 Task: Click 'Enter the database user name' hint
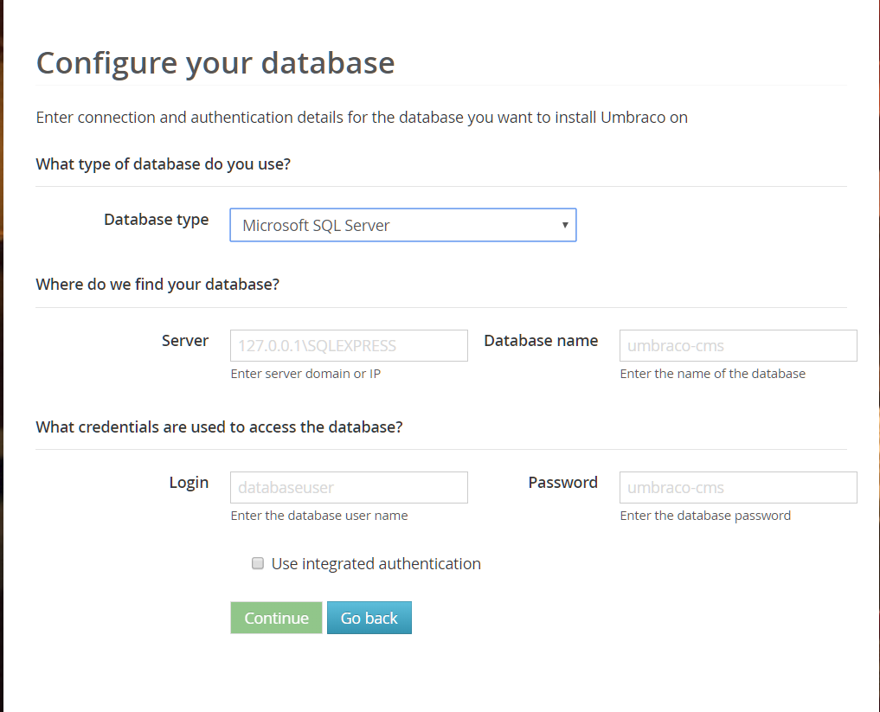point(319,516)
